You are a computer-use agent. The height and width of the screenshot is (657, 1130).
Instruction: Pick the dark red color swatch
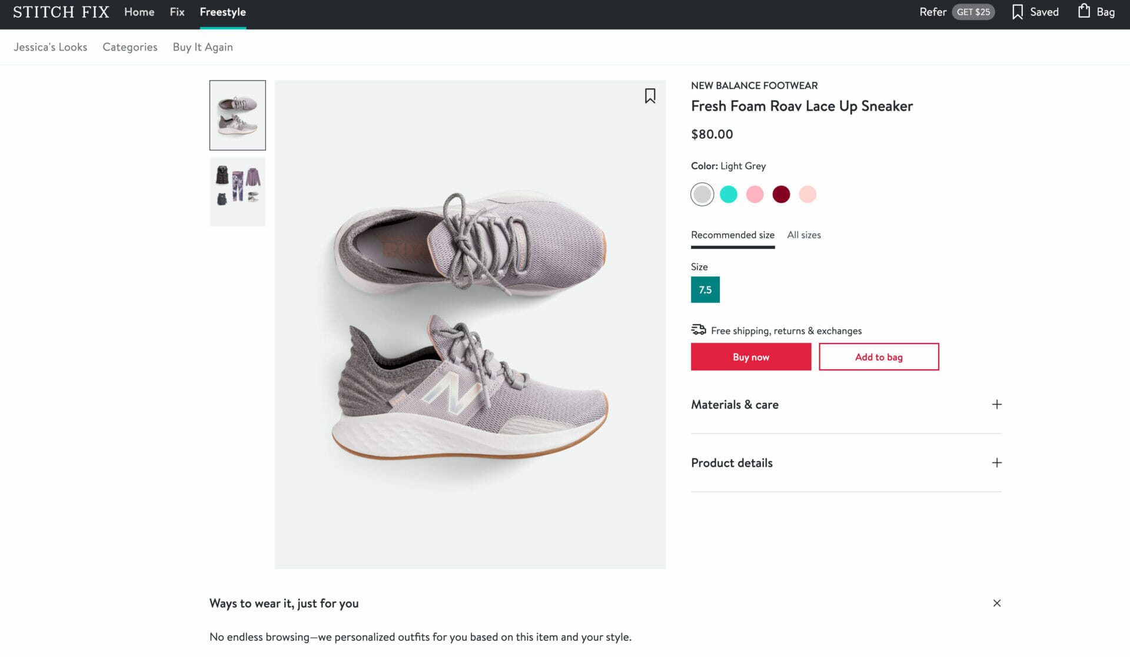tap(781, 194)
